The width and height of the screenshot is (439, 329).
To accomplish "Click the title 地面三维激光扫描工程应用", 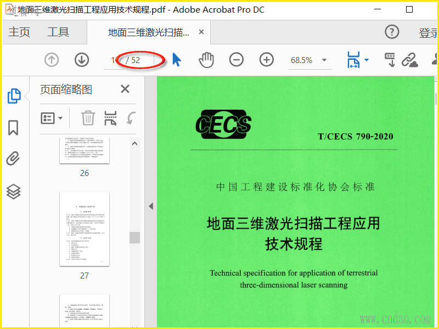I will tap(293, 224).
